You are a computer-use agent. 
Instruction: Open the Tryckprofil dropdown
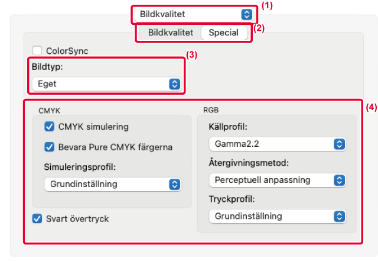[x=278, y=216]
